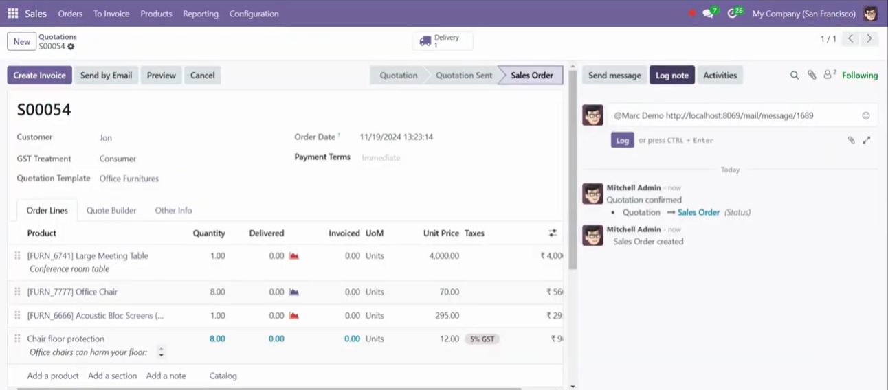Click drag handle of Chair floor protection row
Image resolution: width=888 pixels, height=390 pixels.
pyautogui.click(x=17, y=339)
